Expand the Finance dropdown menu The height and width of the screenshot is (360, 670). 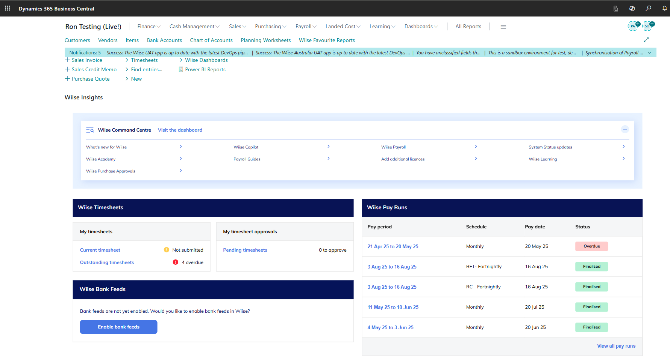tap(149, 26)
